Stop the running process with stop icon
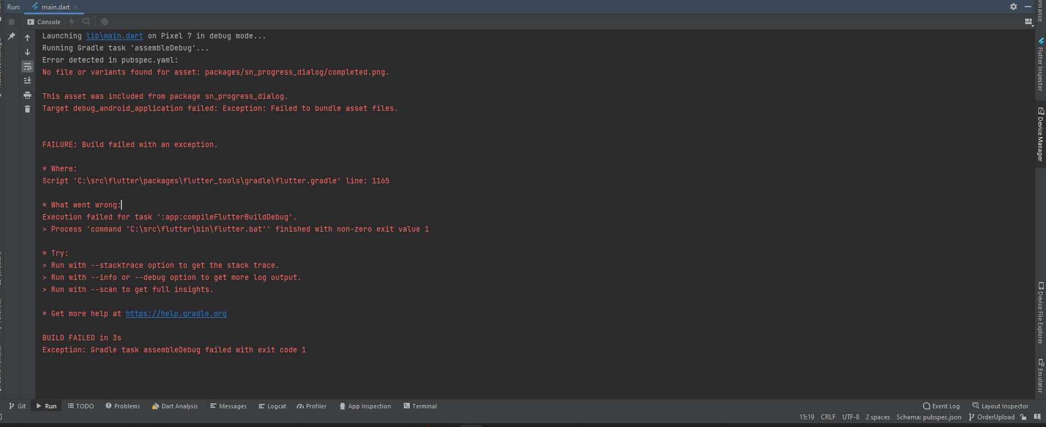Image resolution: width=1046 pixels, height=427 pixels. pyautogui.click(x=12, y=22)
